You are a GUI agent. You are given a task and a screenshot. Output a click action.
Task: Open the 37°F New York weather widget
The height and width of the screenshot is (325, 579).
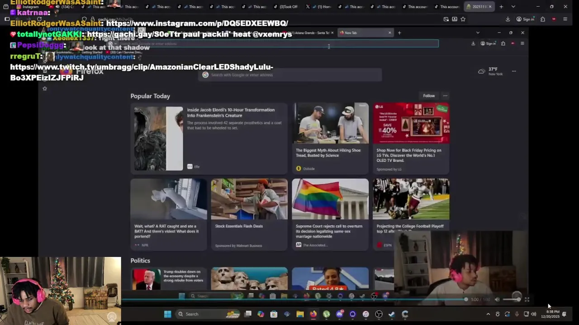coord(490,71)
